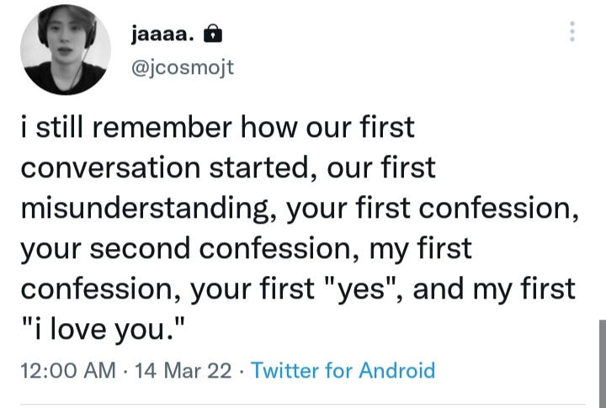Click the quoted "i love you." text
Screen dimensions: 606x408
click(x=100, y=329)
